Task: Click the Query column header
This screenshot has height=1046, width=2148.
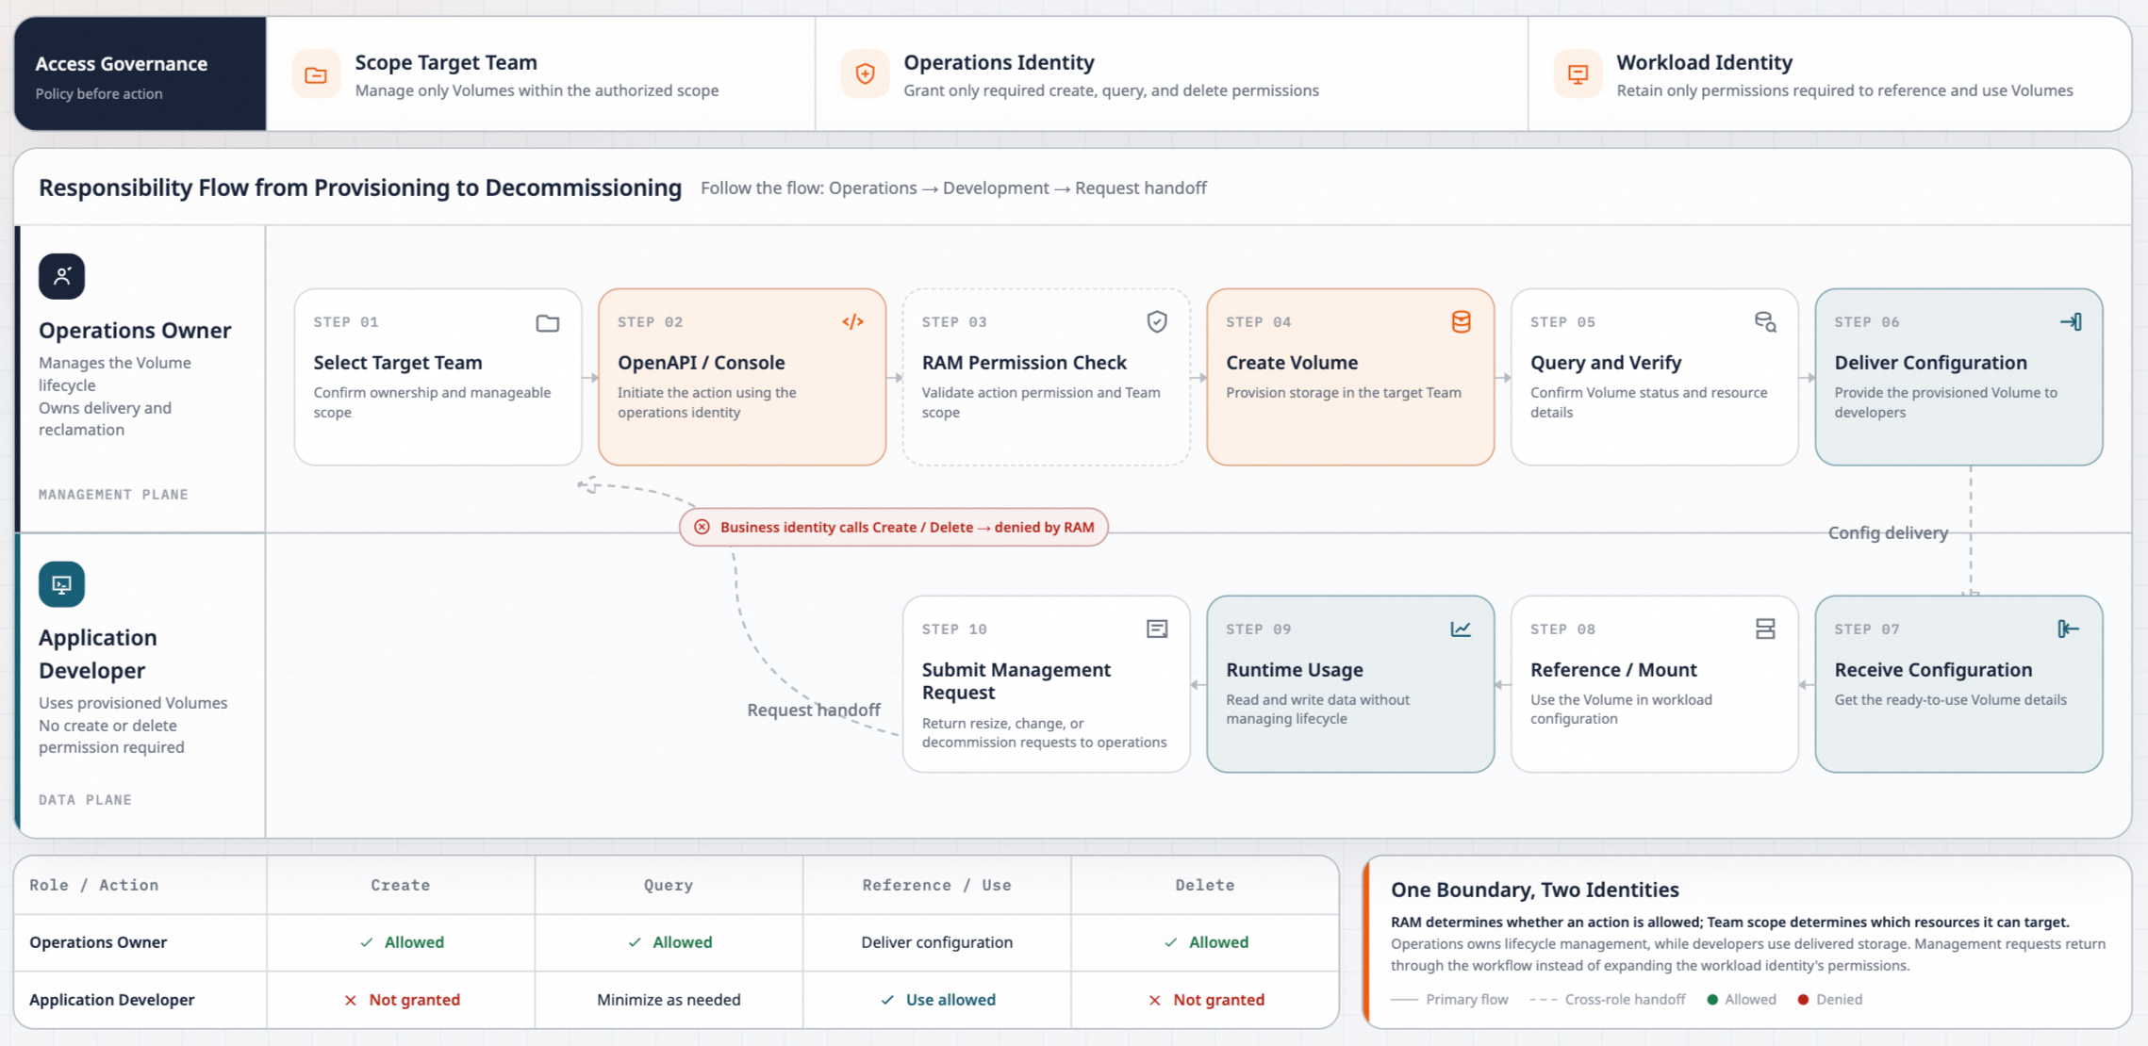Action: (669, 885)
